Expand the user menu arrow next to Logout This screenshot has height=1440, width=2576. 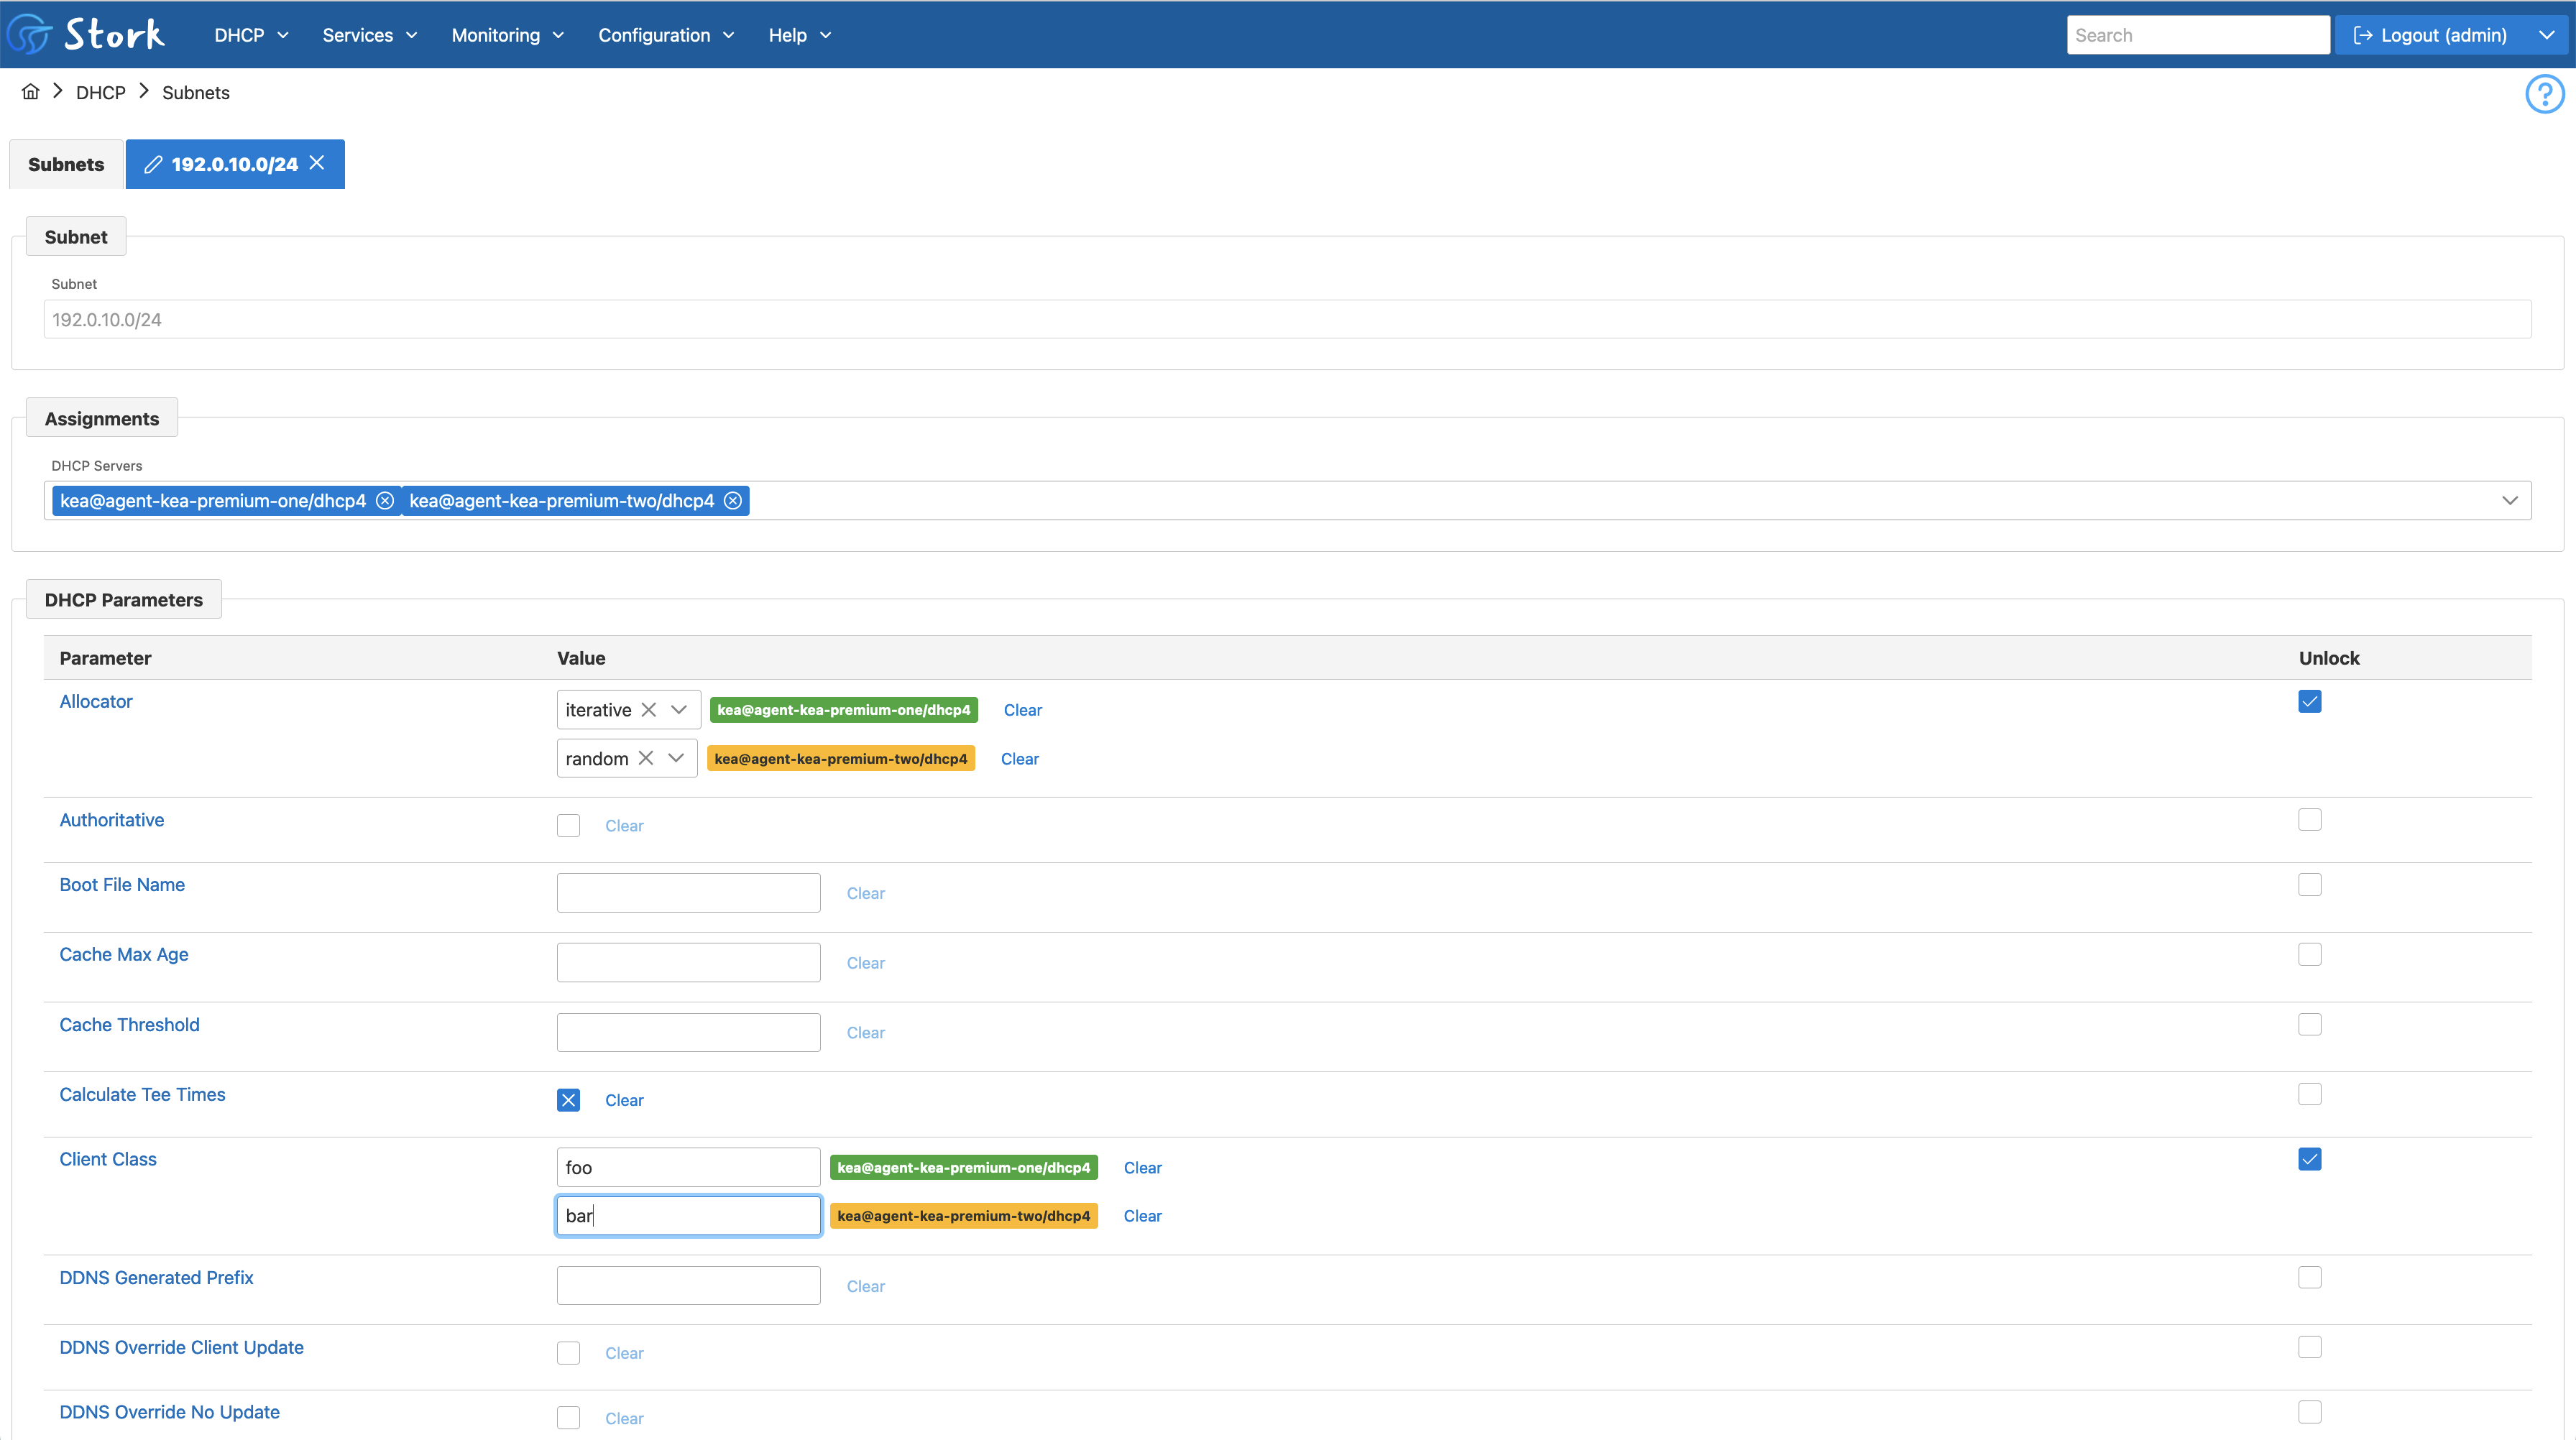pos(2546,35)
